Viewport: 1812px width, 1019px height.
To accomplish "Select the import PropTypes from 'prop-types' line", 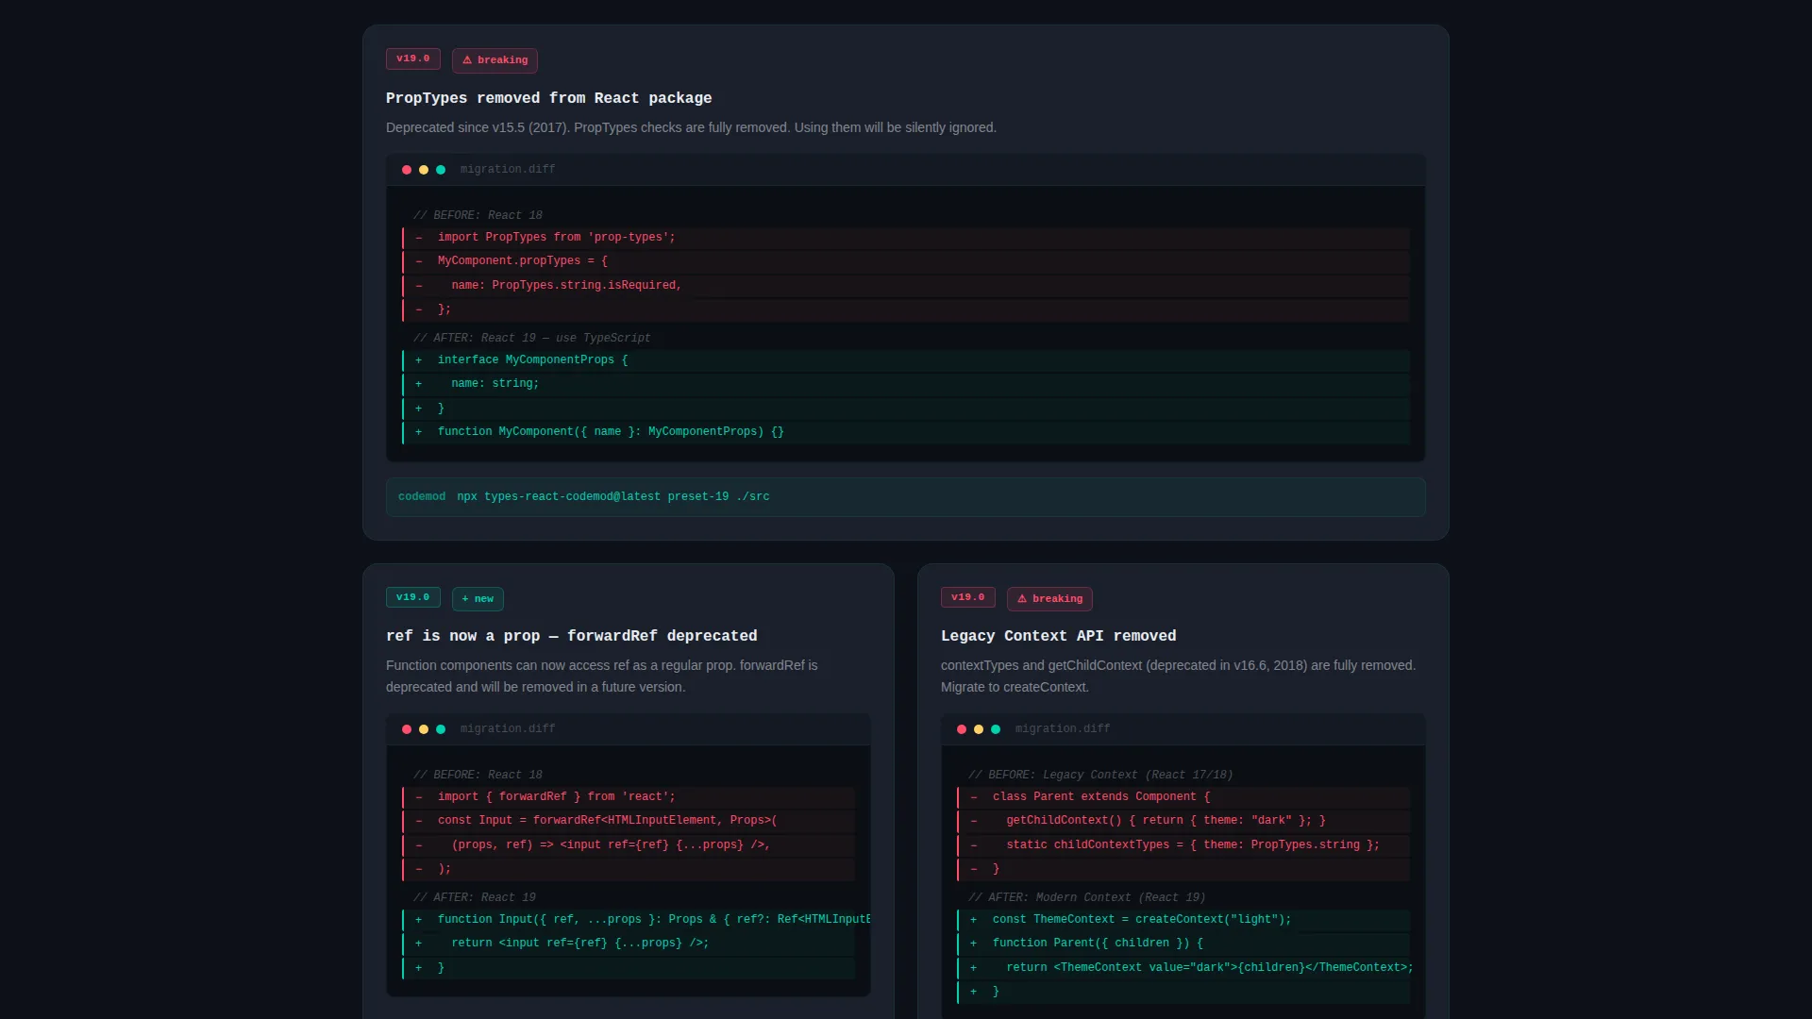I will (x=906, y=238).
